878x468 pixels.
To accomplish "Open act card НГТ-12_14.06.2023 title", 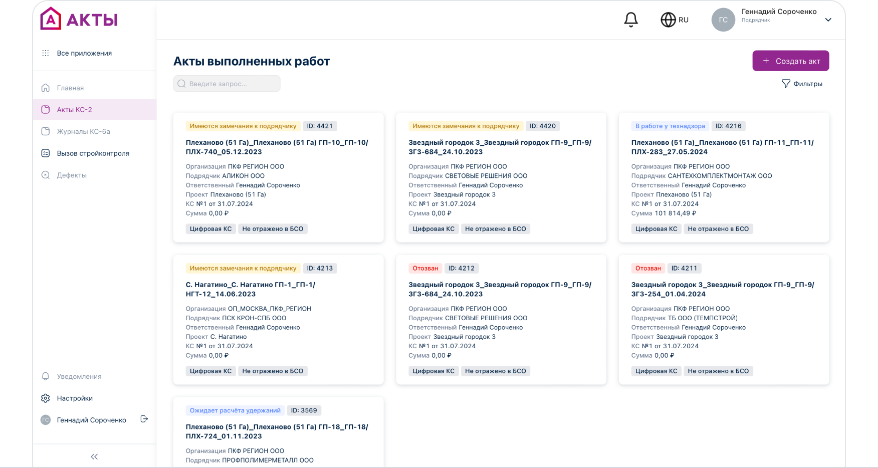I will [x=251, y=290].
